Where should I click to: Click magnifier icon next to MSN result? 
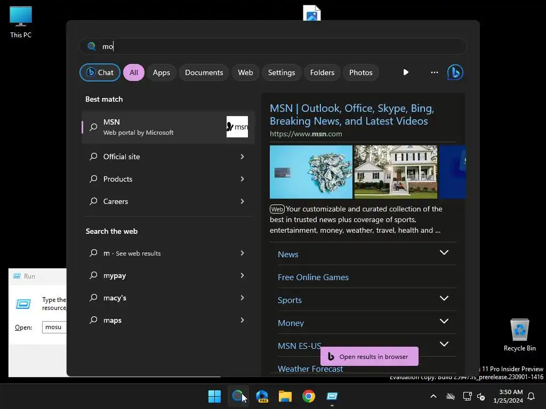93,127
